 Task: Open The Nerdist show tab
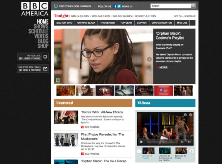108,23
